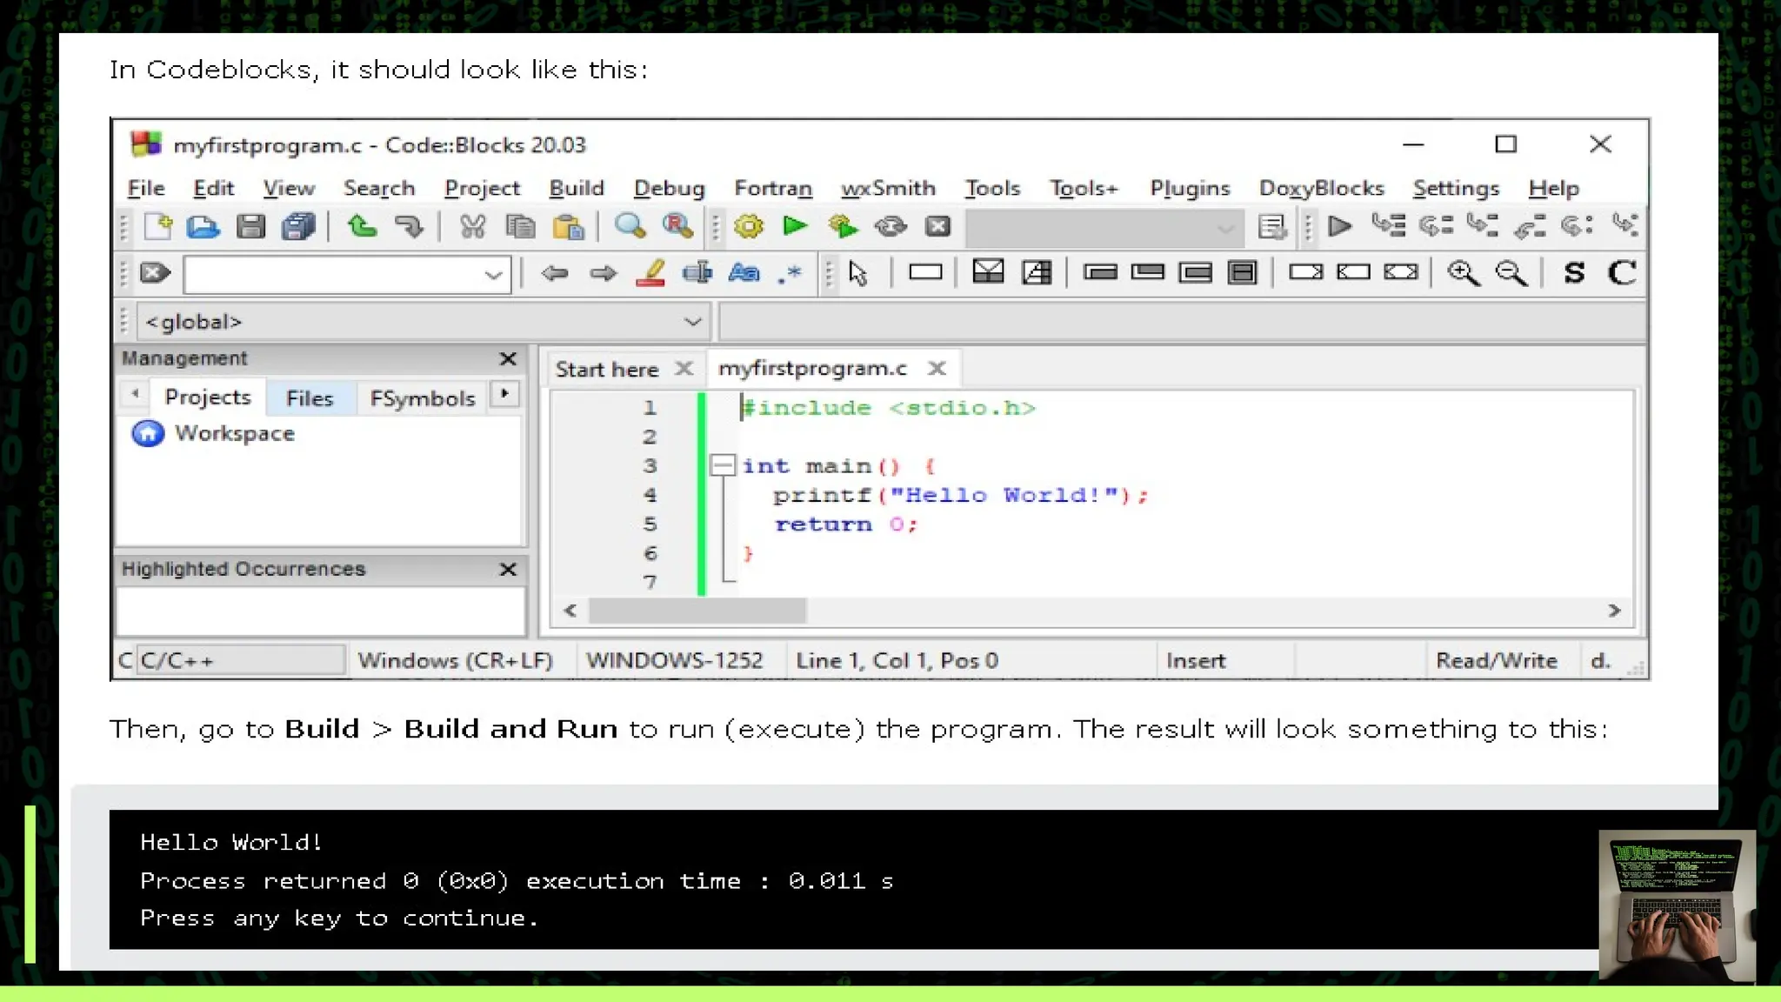Click the Replace magnifier icon
Image resolution: width=1781 pixels, height=1002 pixels.
(x=677, y=226)
